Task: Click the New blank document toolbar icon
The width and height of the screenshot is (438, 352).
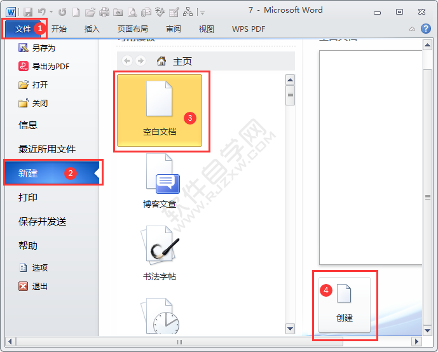Action: (x=76, y=12)
